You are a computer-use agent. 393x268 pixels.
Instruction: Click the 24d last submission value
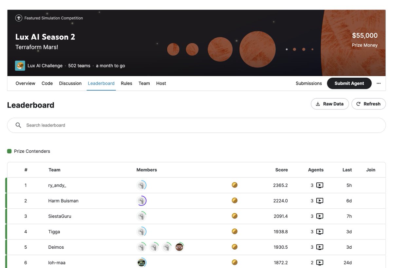pos(348,262)
